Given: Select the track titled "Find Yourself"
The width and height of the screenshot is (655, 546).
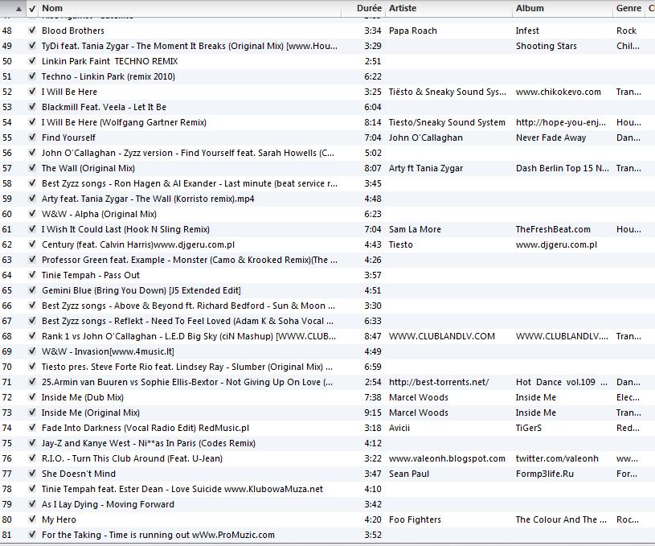Looking at the screenshot, I should pyautogui.click(x=68, y=138).
